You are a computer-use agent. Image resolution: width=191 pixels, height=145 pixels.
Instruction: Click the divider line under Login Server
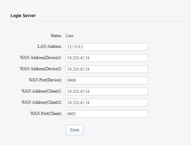[x=99, y=21]
